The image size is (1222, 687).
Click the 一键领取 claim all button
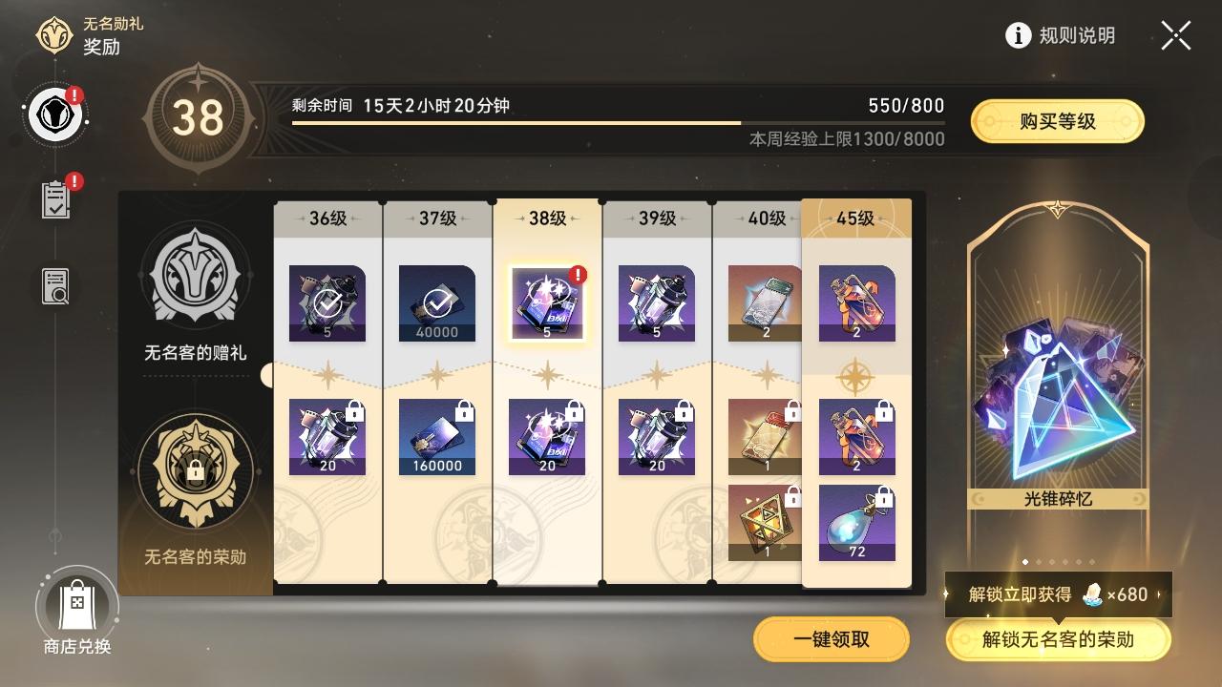tap(832, 639)
